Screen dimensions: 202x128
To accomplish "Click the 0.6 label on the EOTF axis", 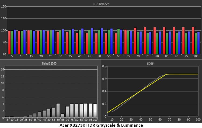I will tap(104, 79).
